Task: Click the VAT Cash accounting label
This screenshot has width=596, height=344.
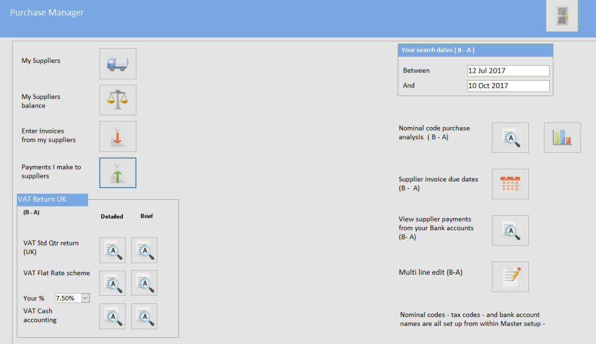Action: click(40, 315)
